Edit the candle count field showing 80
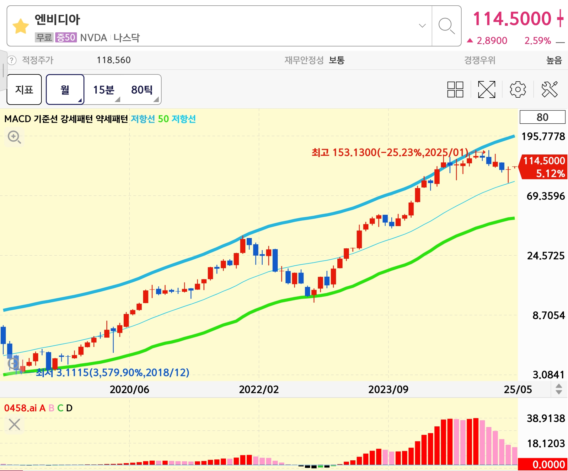The height and width of the screenshot is (471, 568). point(542,117)
